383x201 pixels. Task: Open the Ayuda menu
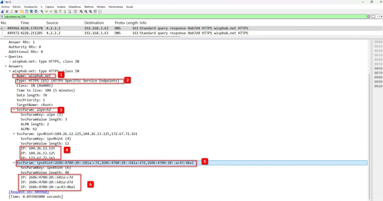coord(129,7)
